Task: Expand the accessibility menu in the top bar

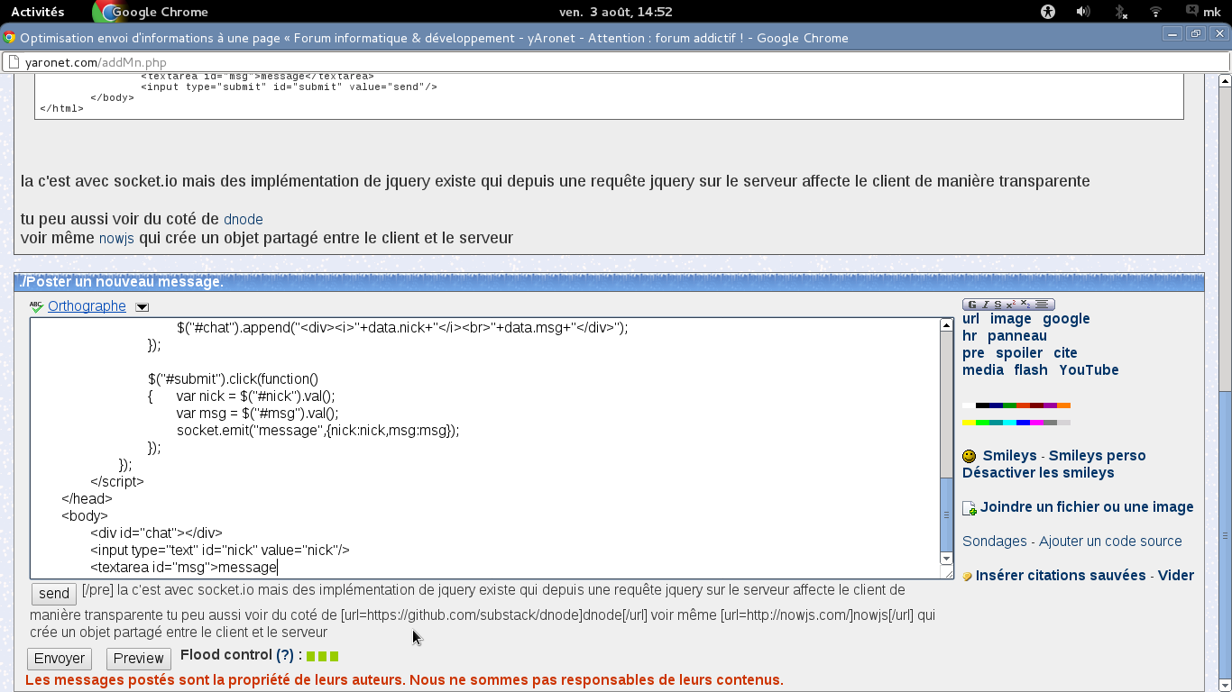Action: 1047,12
